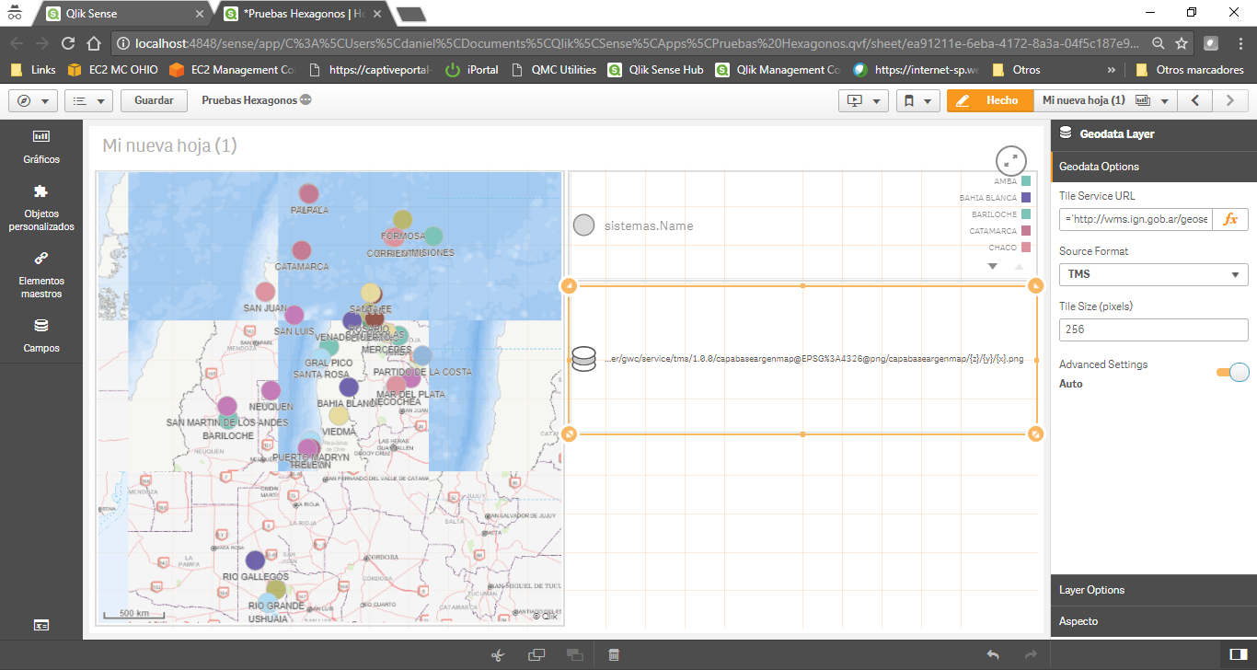The height and width of the screenshot is (670, 1257).
Task: Click the top-left resize handle of selected object
Action: tap(569, 286)
